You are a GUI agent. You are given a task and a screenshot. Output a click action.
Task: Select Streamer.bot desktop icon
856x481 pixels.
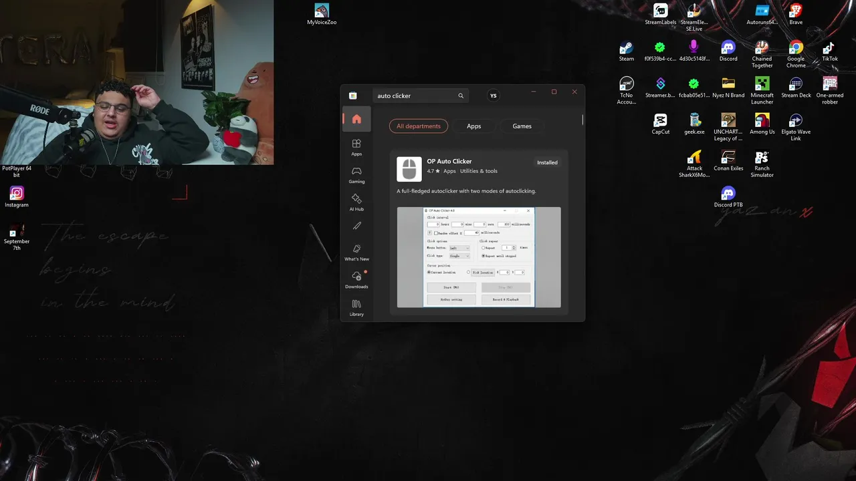[x=660, y=88]
